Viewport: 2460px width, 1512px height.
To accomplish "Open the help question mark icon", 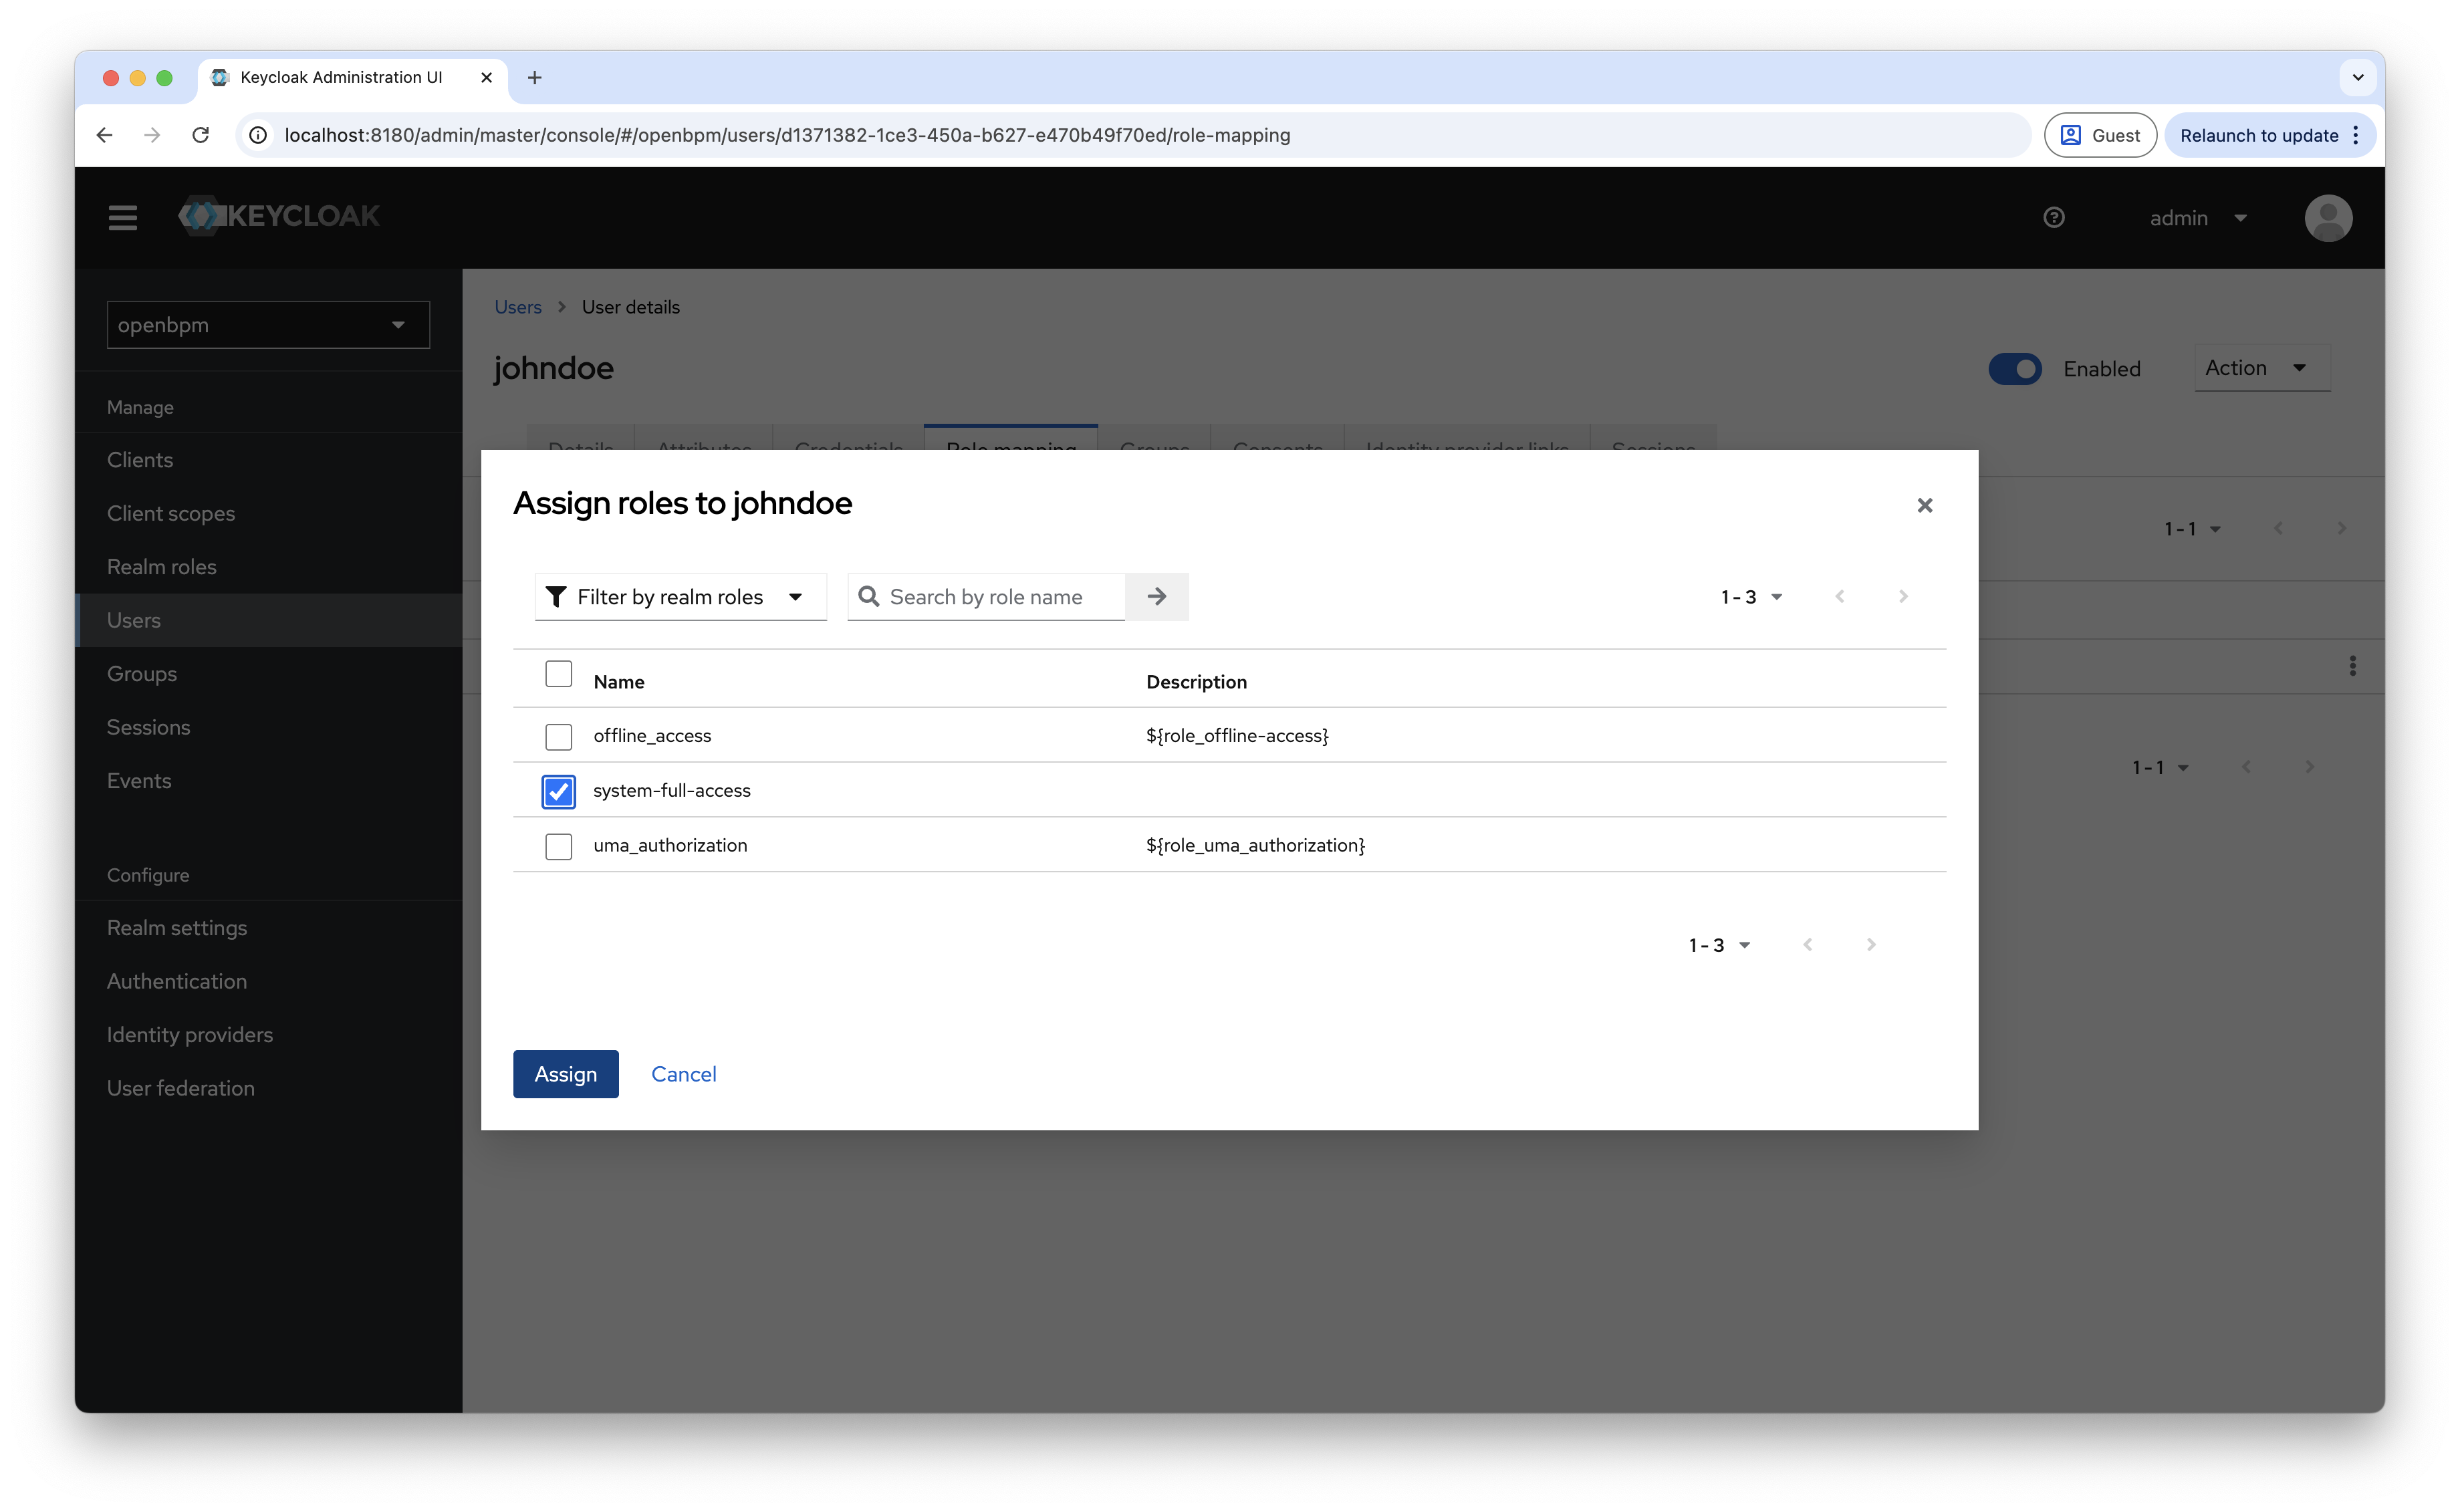I will (x=2053, y=217).
